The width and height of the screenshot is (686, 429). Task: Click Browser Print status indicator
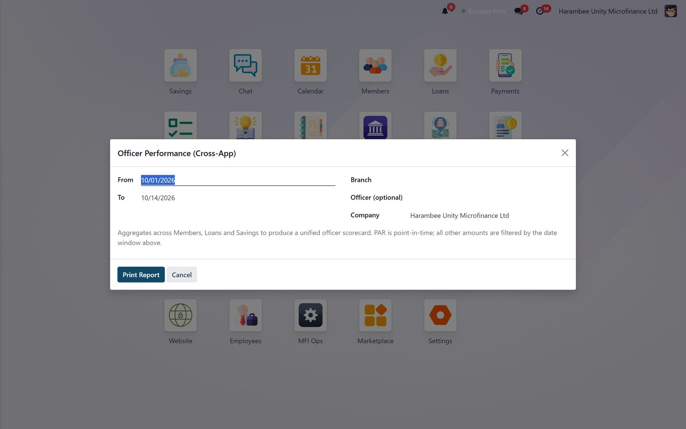pyautogui.click(x=484, y=11)
